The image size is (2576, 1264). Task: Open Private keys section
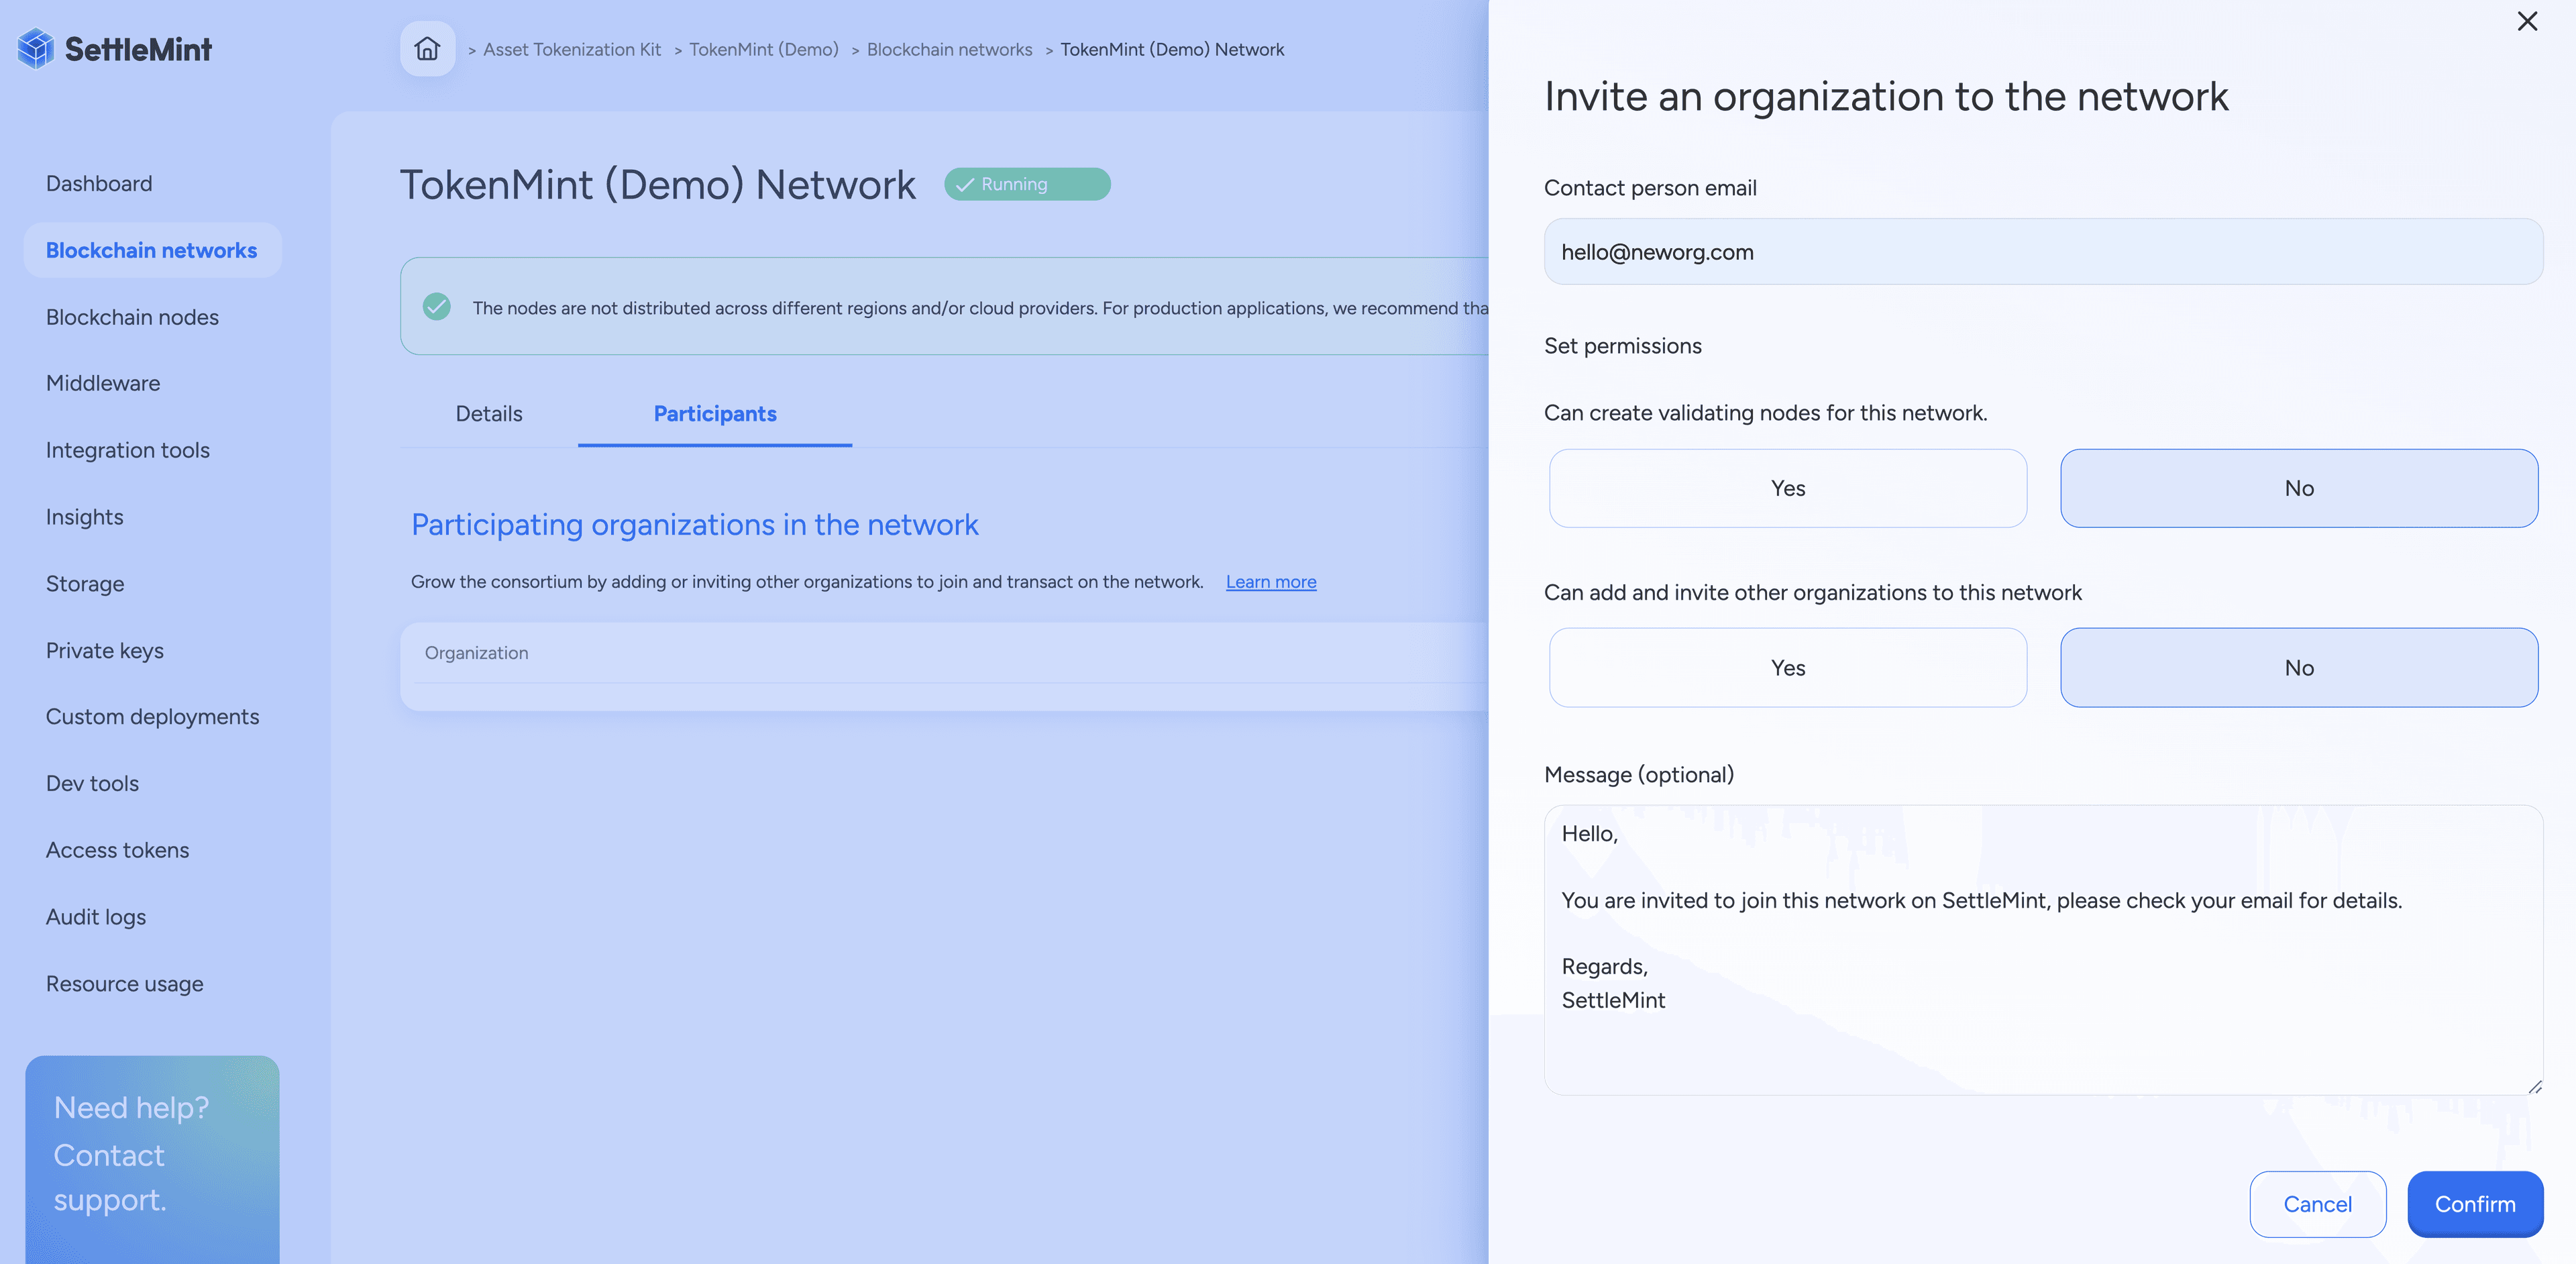[105, 650]
